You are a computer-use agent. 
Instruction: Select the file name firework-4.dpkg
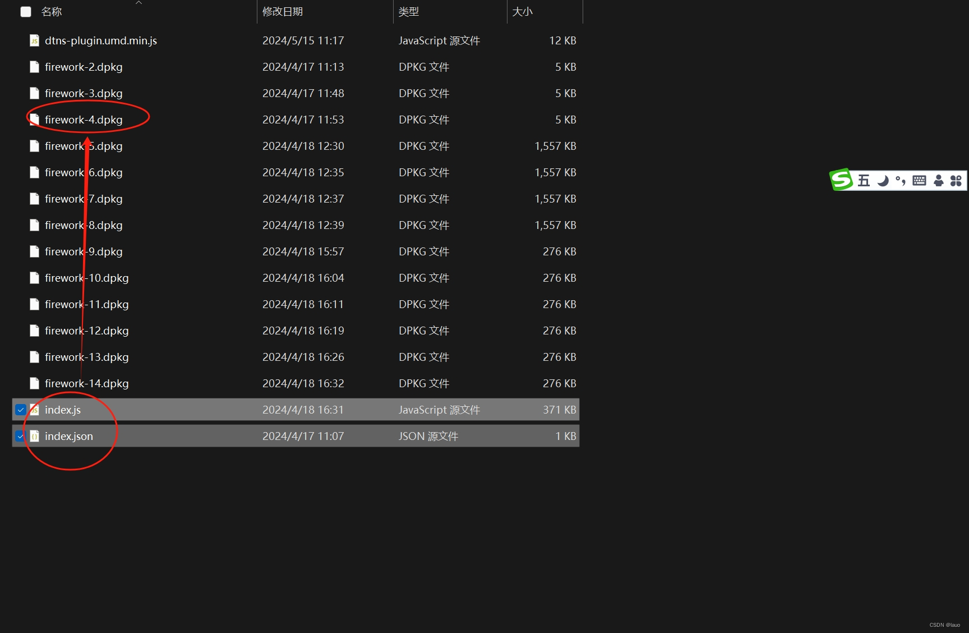tap(84, 120)
